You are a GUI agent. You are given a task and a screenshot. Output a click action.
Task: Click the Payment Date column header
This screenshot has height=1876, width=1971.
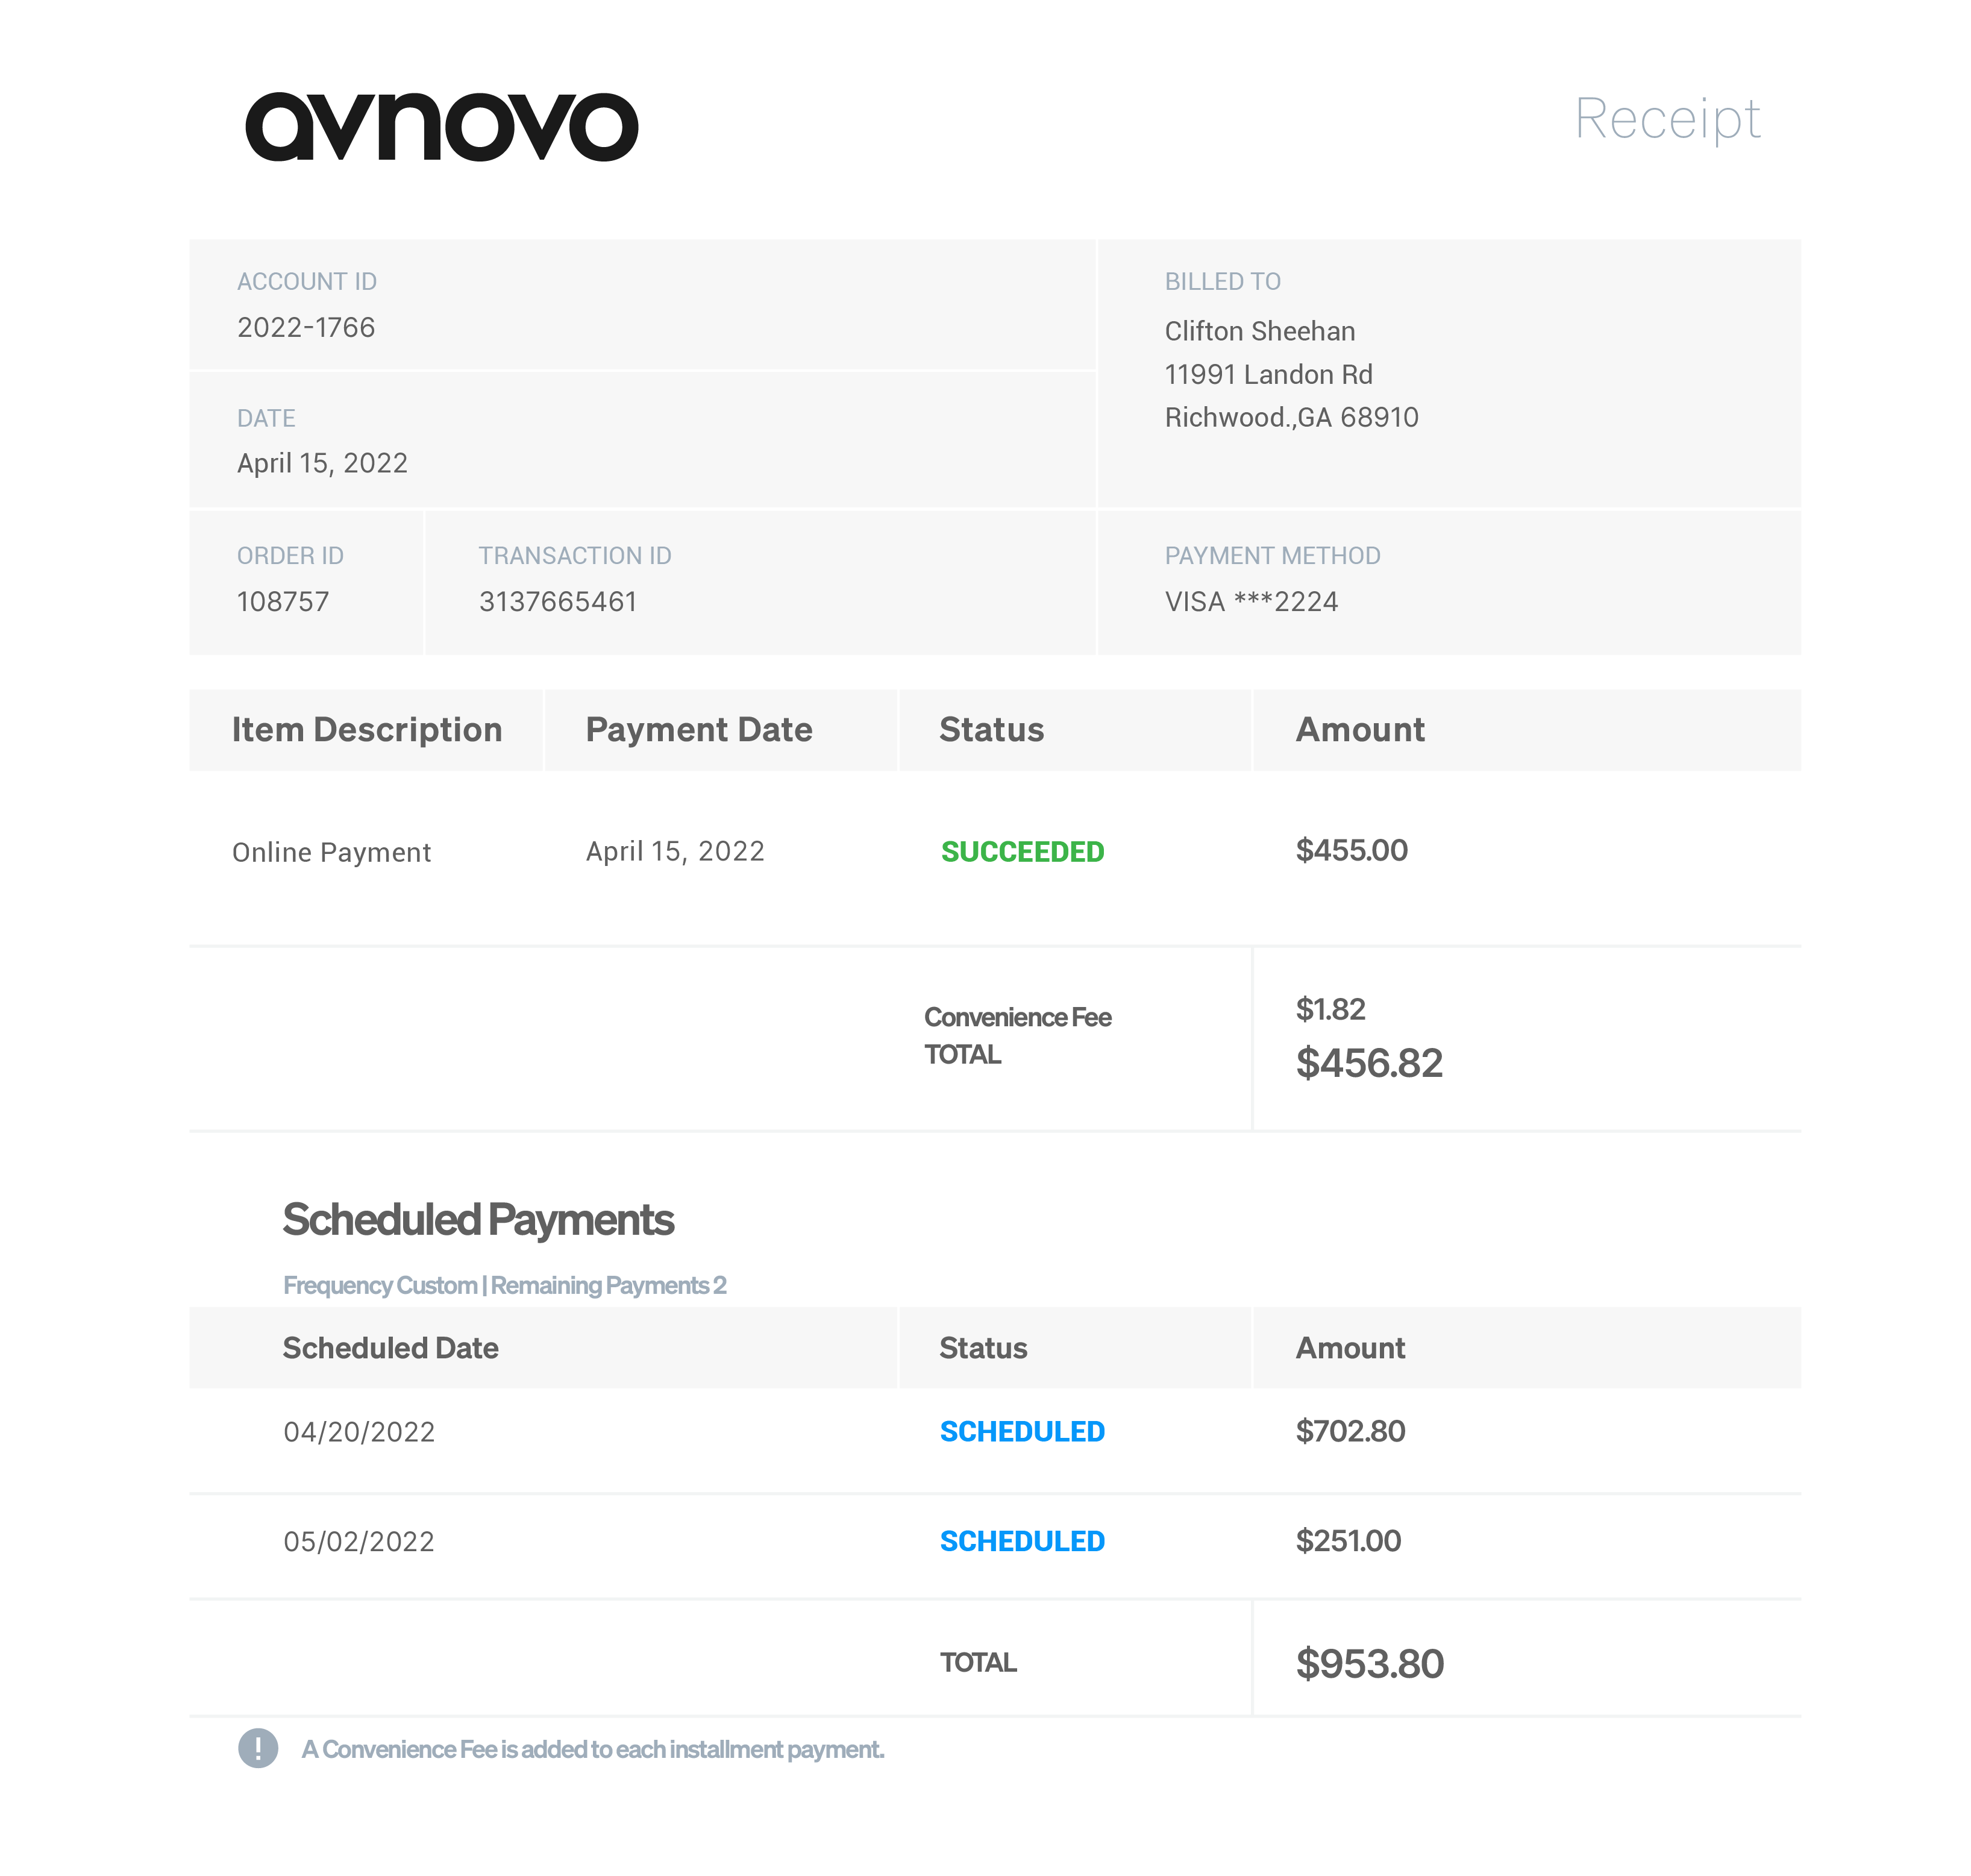tap(699, 730)
